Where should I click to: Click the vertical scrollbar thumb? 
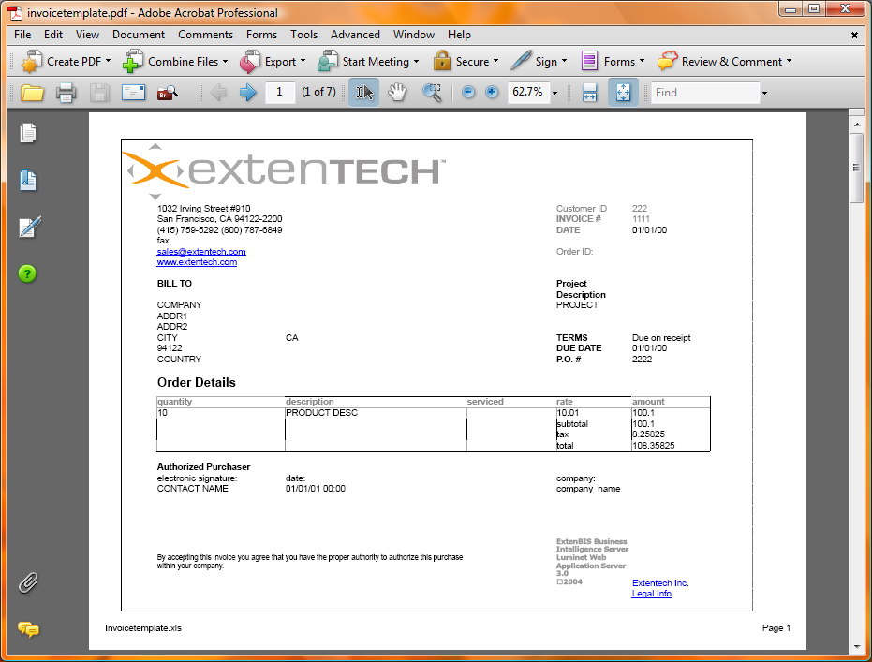tap(856, 169)
